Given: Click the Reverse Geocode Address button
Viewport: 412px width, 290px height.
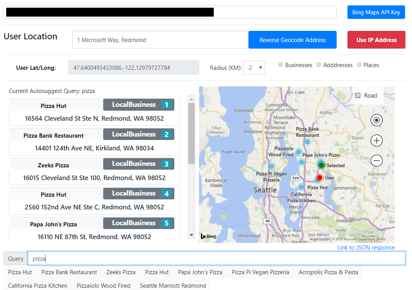Looking at the screenshot, I should pos(293,40).
